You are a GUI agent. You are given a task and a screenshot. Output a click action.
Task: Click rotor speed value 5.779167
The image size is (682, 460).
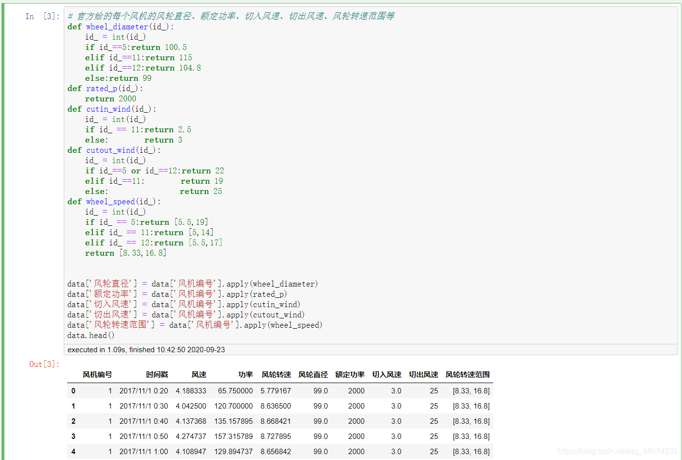point(276,391)
